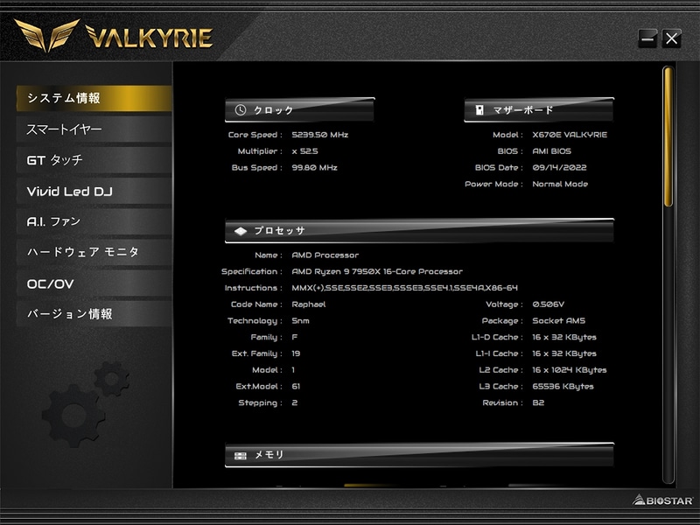Click the motherboard icon beside マザーボード
This screenshot has width=700, height=525.
click(x=479, y=108)
